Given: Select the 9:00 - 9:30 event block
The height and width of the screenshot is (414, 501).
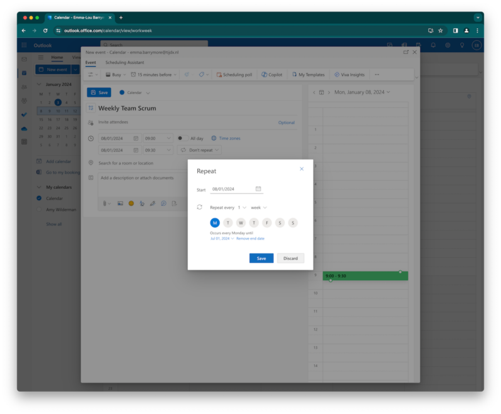Looking at the screenshot, I should (x=365, y=276).
